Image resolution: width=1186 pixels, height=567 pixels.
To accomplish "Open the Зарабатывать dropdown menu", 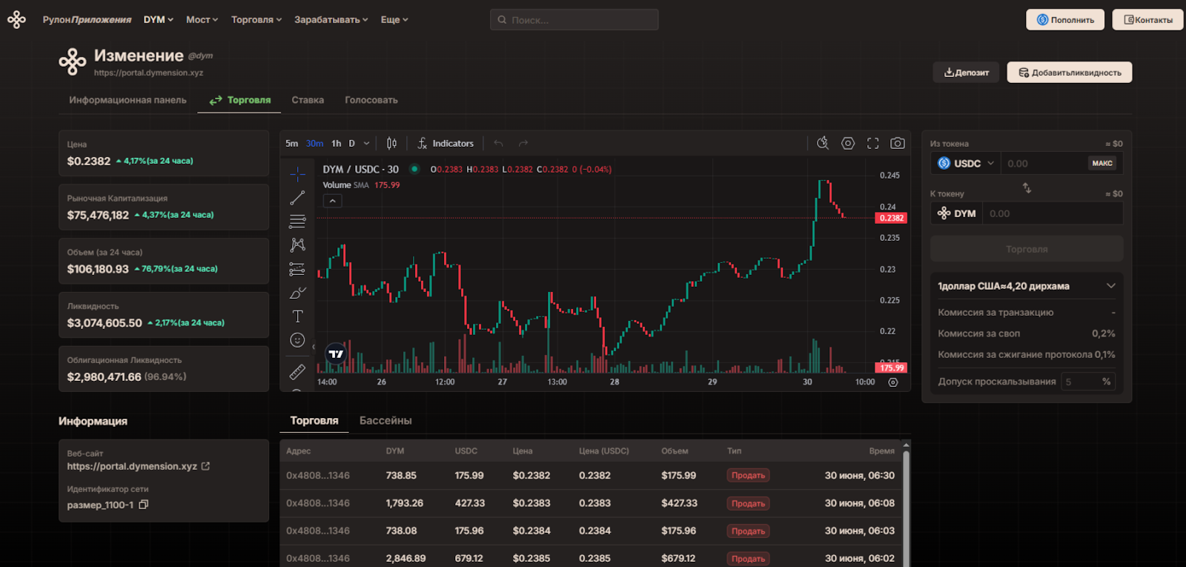I will [x=331, y=20].
